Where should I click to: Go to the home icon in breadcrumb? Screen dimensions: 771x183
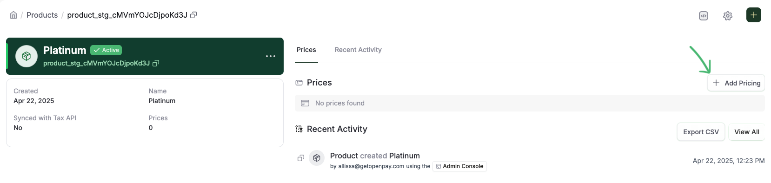point(13,15)
